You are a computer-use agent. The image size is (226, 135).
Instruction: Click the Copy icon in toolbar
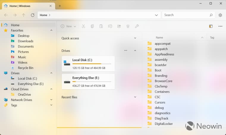tap(92, 26)
